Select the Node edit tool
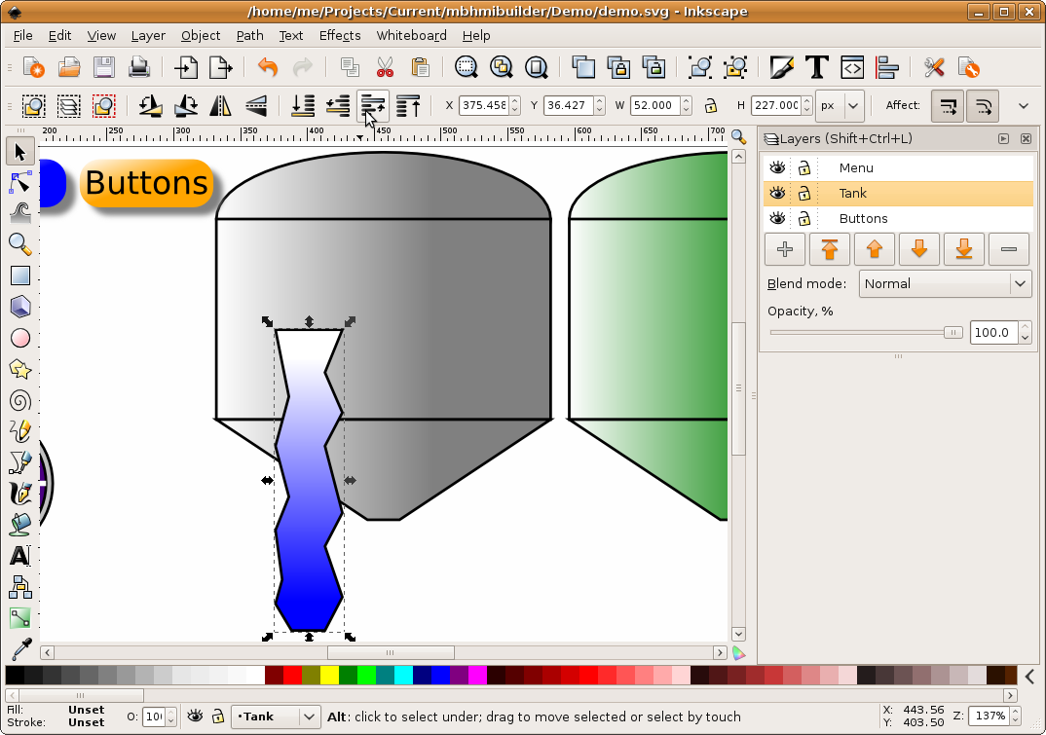This screenshot has height=735, width=1046. [x=20, y=182]
